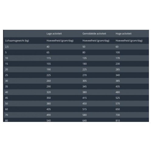
Task: Select the Lichaamsgewicht (kg) header cell
Action: point(17,41)
